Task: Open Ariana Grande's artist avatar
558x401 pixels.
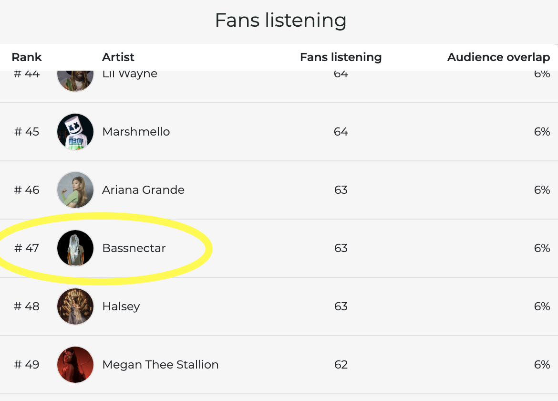Action: click(x=75, y=190)
